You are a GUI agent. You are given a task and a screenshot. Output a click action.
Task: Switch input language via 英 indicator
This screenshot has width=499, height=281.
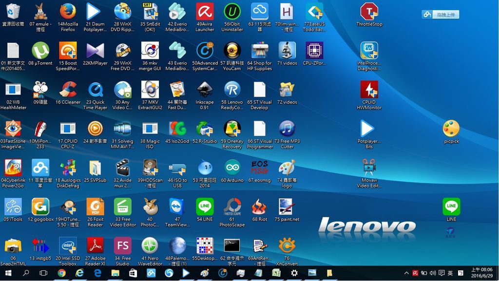[450, 273]
